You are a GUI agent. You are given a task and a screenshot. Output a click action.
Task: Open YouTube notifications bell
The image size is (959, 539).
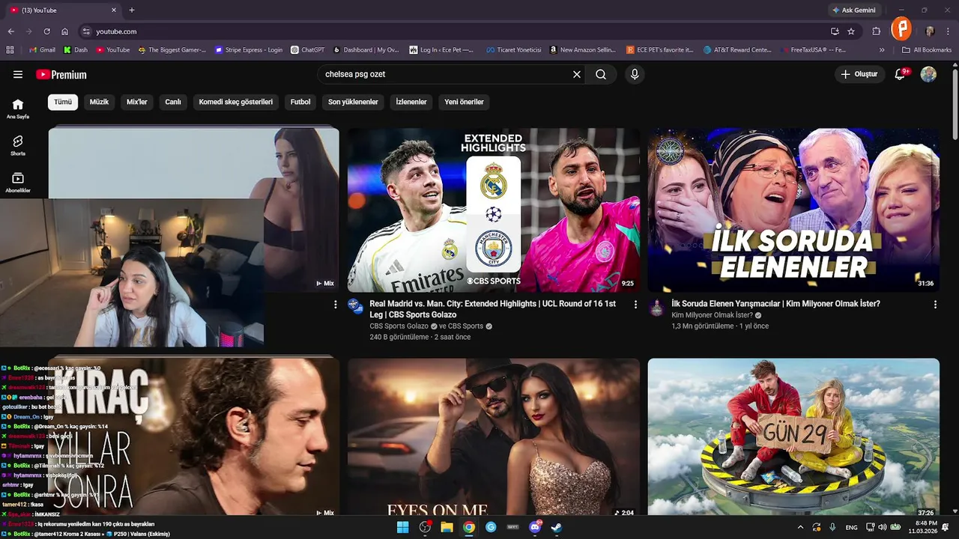tap(901, 74)
